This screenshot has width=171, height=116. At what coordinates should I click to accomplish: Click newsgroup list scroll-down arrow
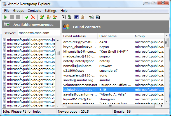[x=58, y=106]
